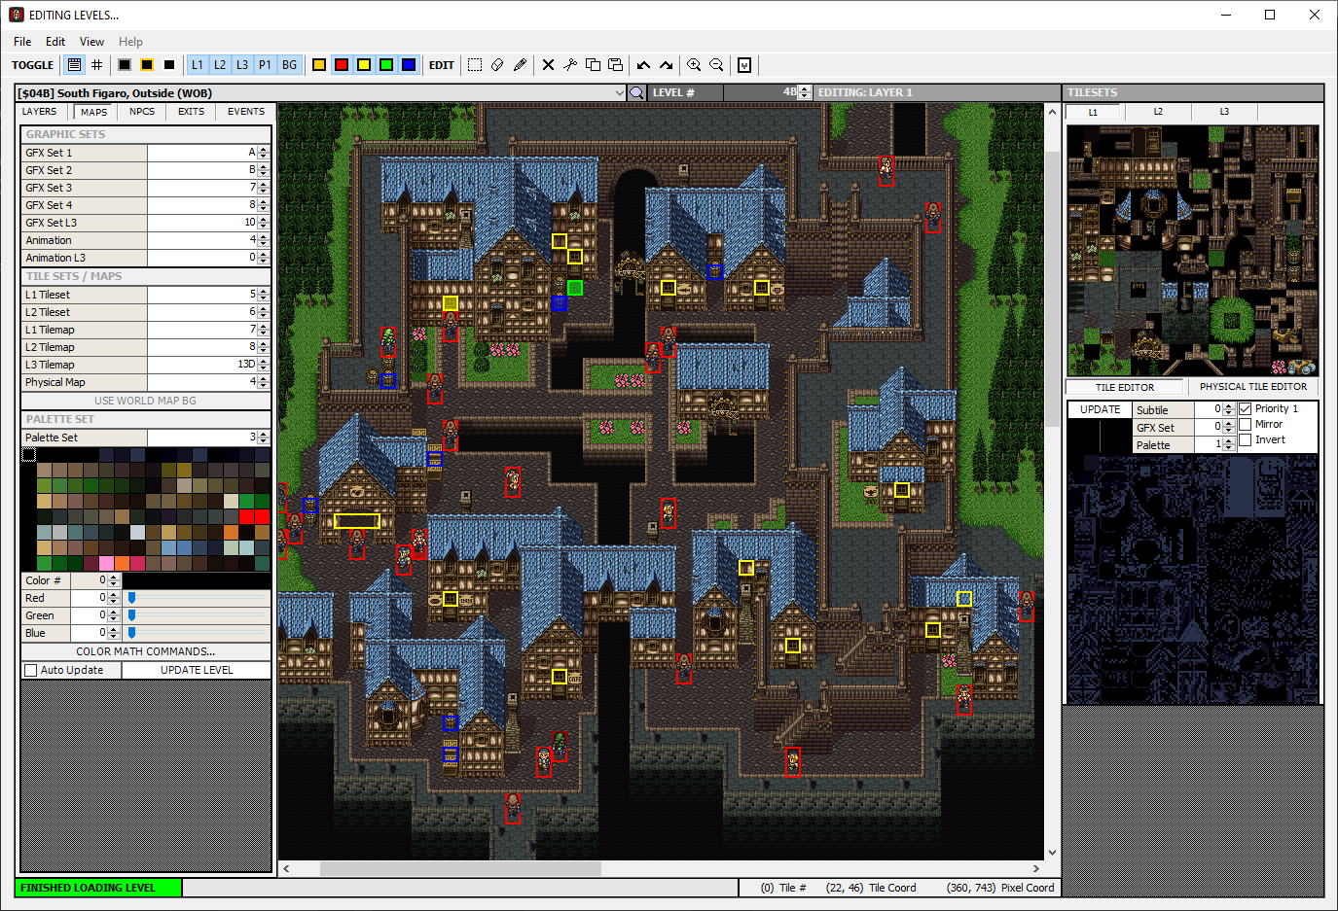Click the redo arrow icon
This screenshot has width=1338, height=911.
(666, 65)
